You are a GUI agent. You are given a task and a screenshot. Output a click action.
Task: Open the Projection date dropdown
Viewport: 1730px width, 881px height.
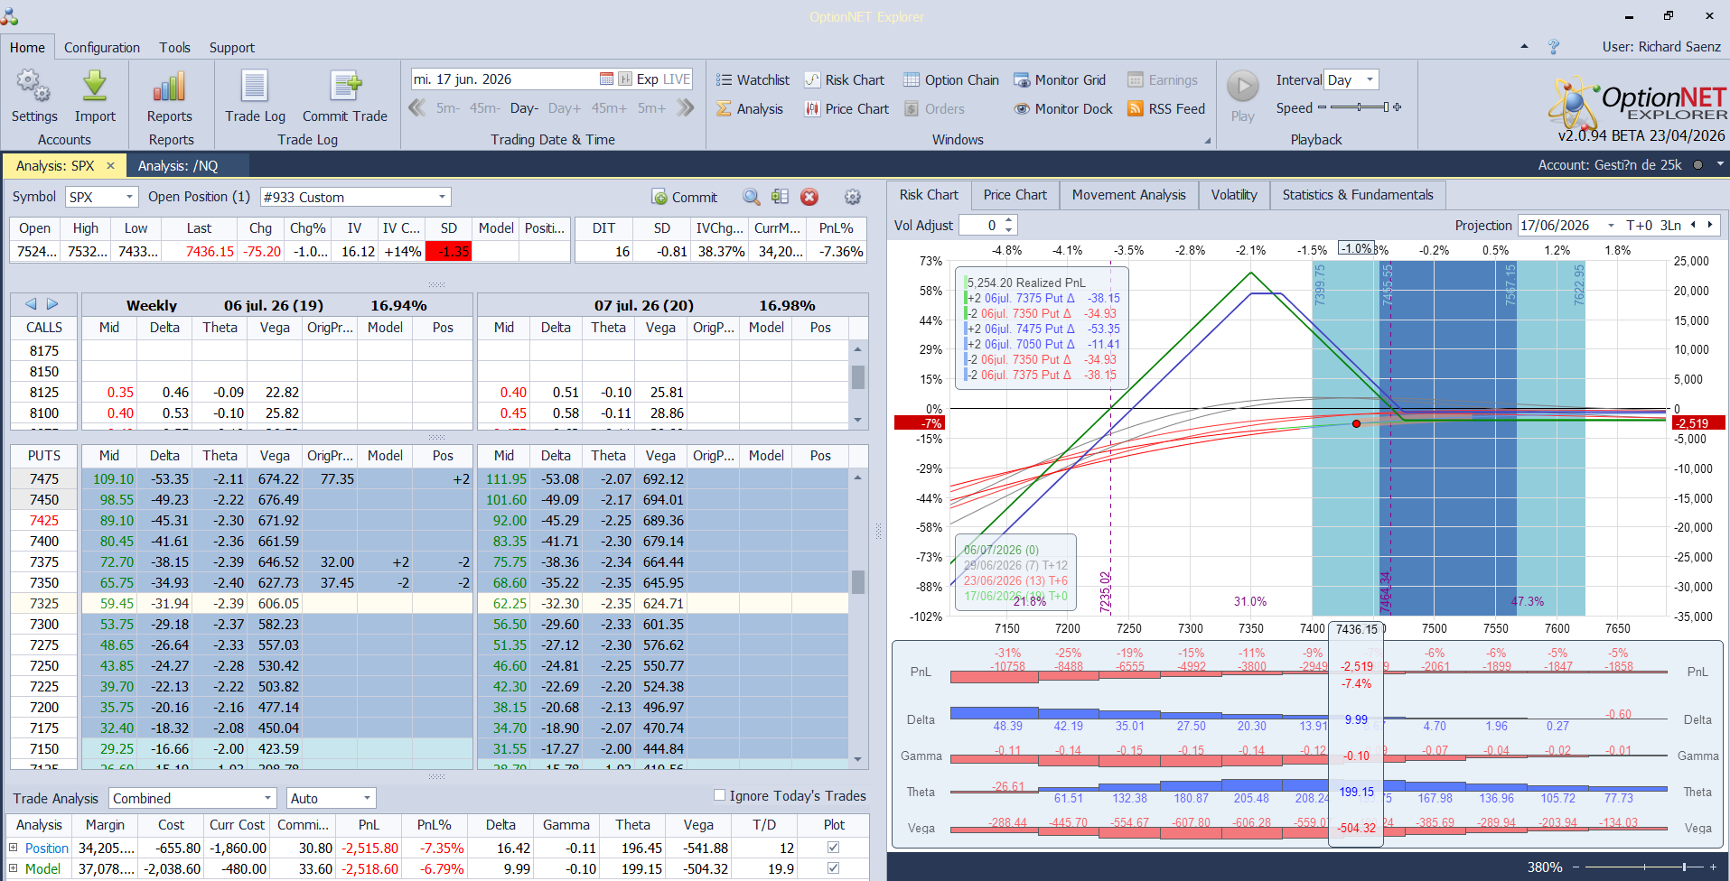[x=1611, y=225]
